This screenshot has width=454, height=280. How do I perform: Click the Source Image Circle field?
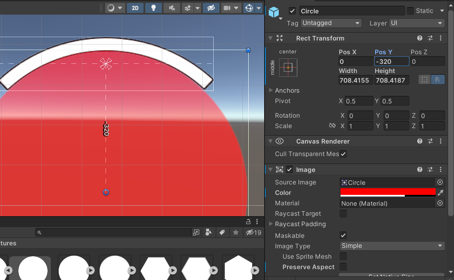pyautogui.click(x=387, y=182)
